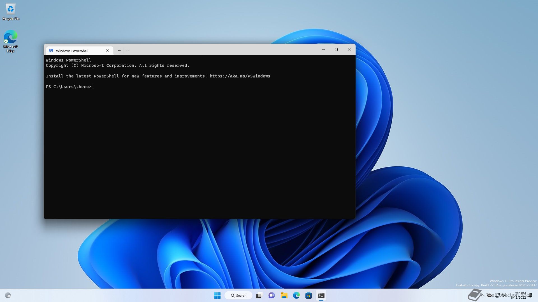Open the taskbar Search box

point(238,295)
